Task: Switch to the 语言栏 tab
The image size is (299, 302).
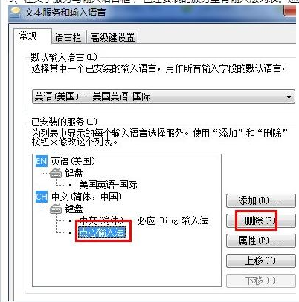Action: [68, 37]
